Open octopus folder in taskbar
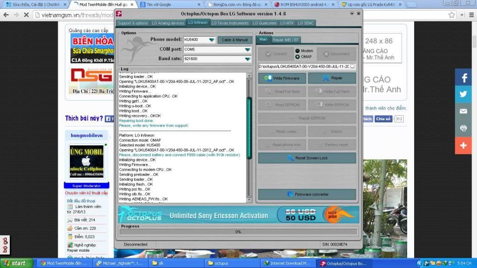 click(x=233, y=263)
